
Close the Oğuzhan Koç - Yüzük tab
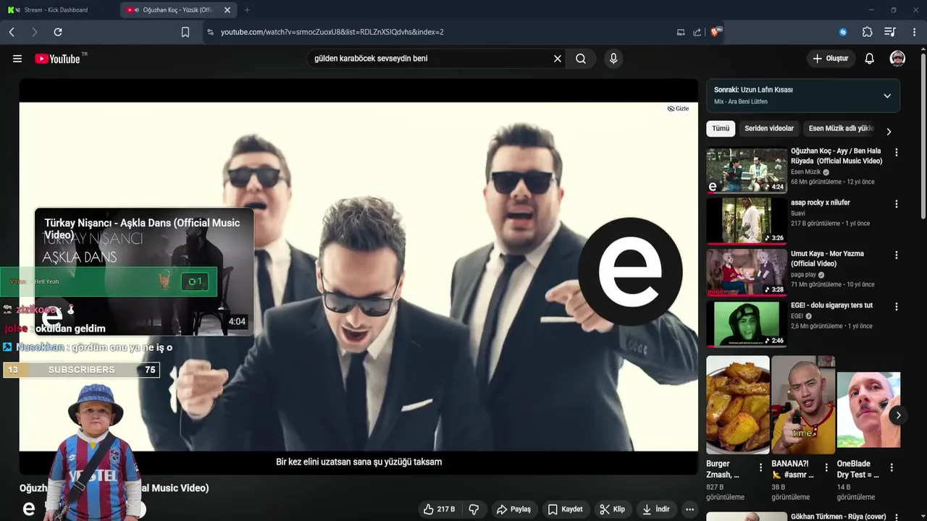[227, 10]
